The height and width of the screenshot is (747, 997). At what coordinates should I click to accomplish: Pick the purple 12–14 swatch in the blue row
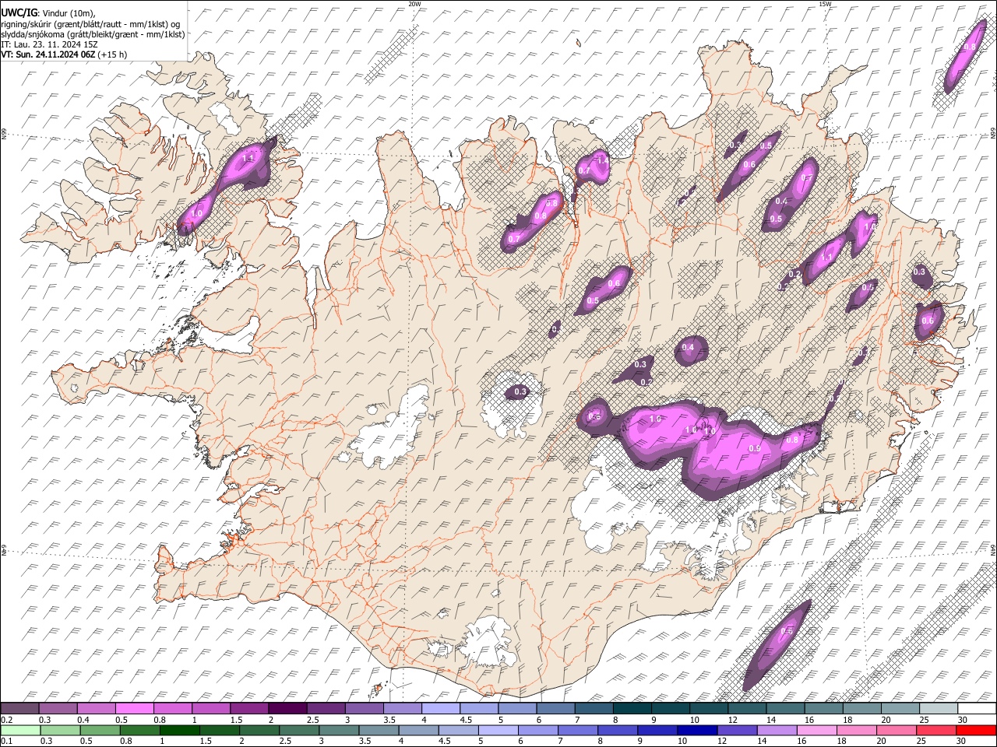pos(737,730)
